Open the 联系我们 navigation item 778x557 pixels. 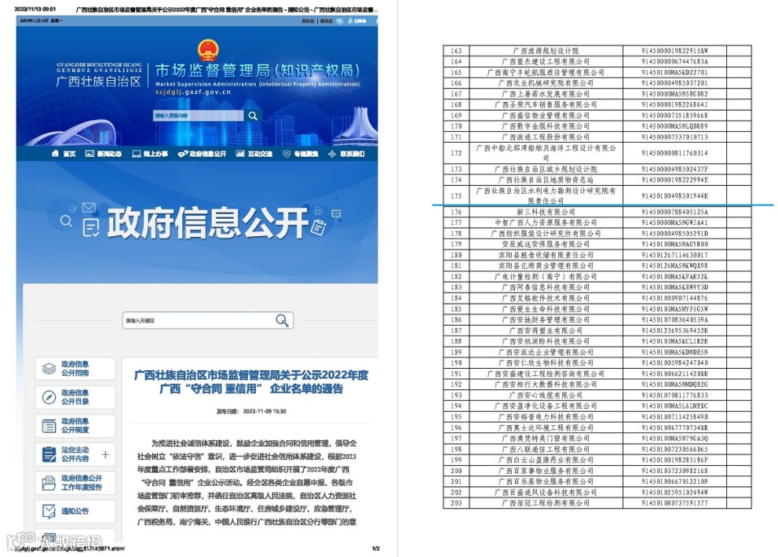[x=352, y=154]
